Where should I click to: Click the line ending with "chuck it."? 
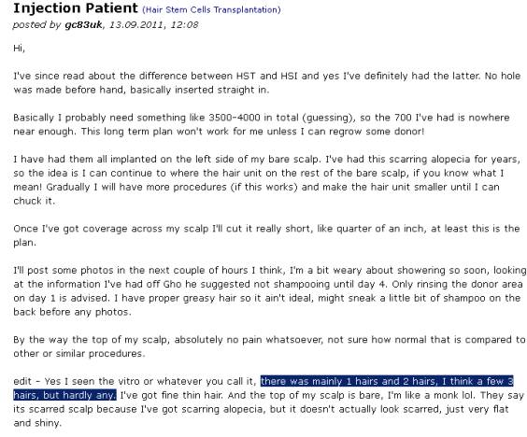pyautogui.click(x=34, y=201)
